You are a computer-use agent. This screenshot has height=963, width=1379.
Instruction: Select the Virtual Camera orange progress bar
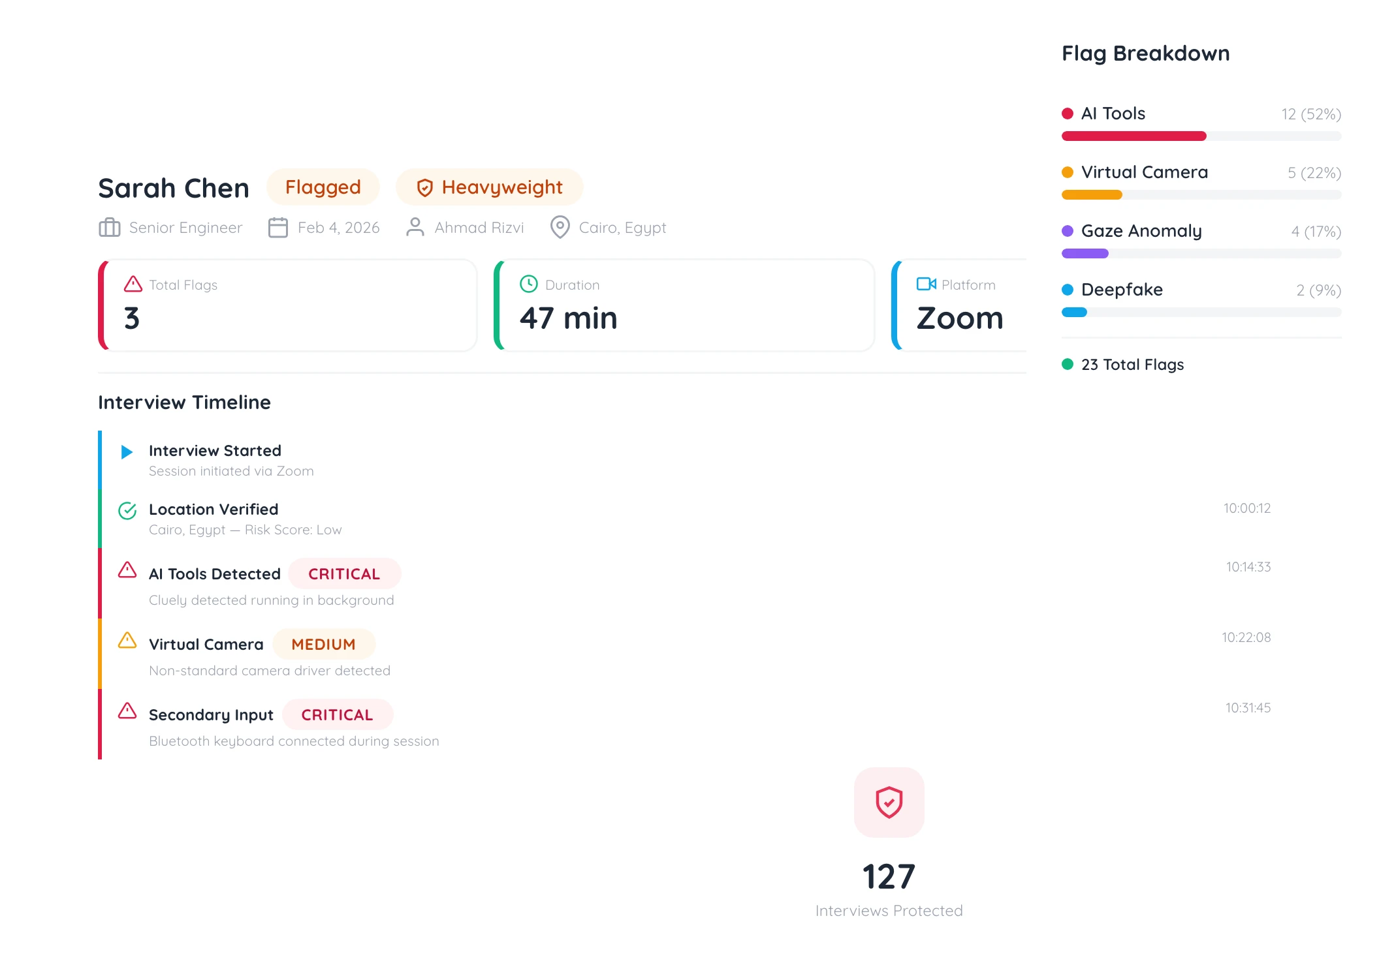(x=1092, y=195)
